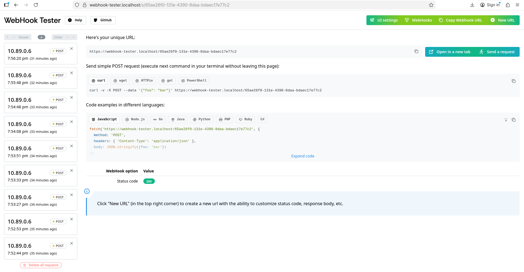
Task: Click Delete all requests
Action: (x=41, y=265)
